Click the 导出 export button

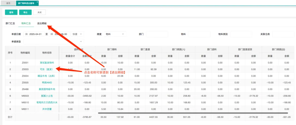[x=25, y=12]
